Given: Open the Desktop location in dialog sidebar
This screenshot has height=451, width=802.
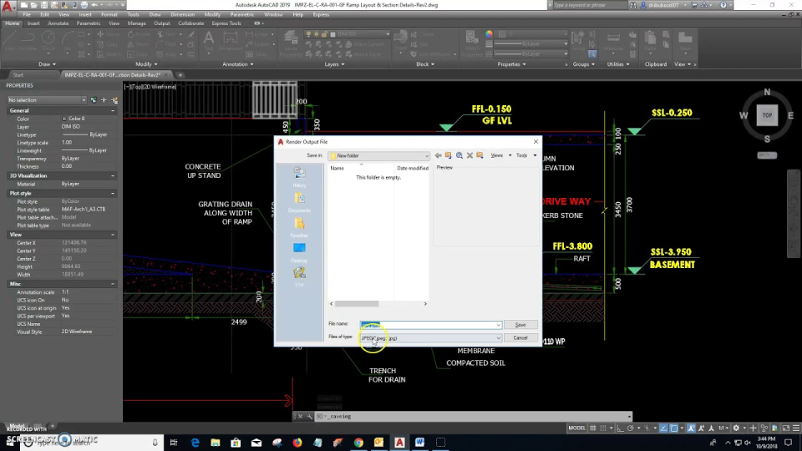Looking at the screenshot, I should pos(299,251).
